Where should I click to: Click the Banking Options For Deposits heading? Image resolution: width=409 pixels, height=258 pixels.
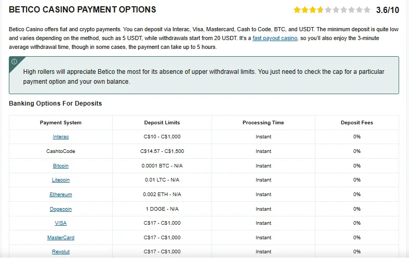(x=55, y=104)
